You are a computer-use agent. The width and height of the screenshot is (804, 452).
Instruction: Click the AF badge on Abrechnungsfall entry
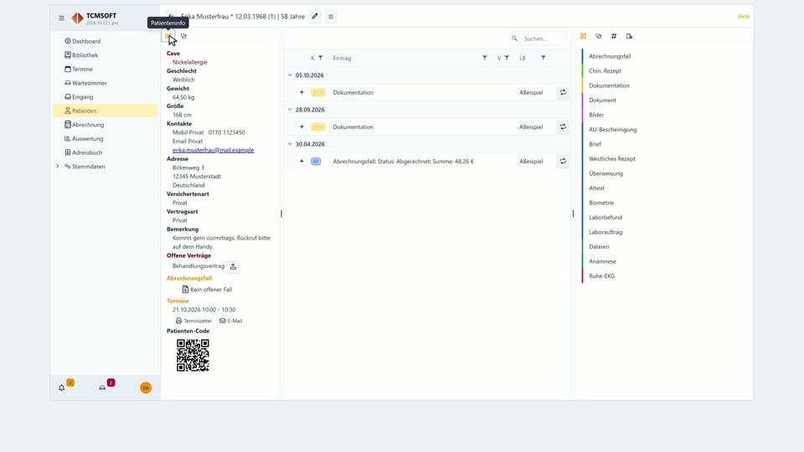[x=316, y=162]
